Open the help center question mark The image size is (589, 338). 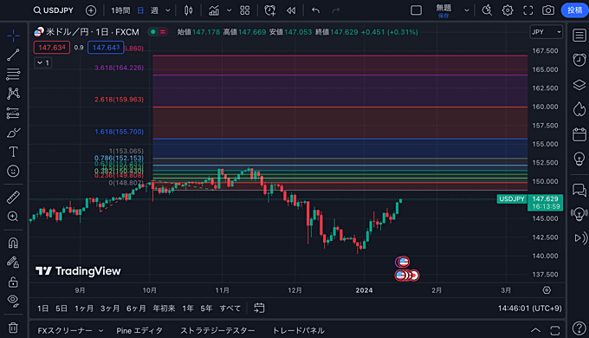coord(579,328)
